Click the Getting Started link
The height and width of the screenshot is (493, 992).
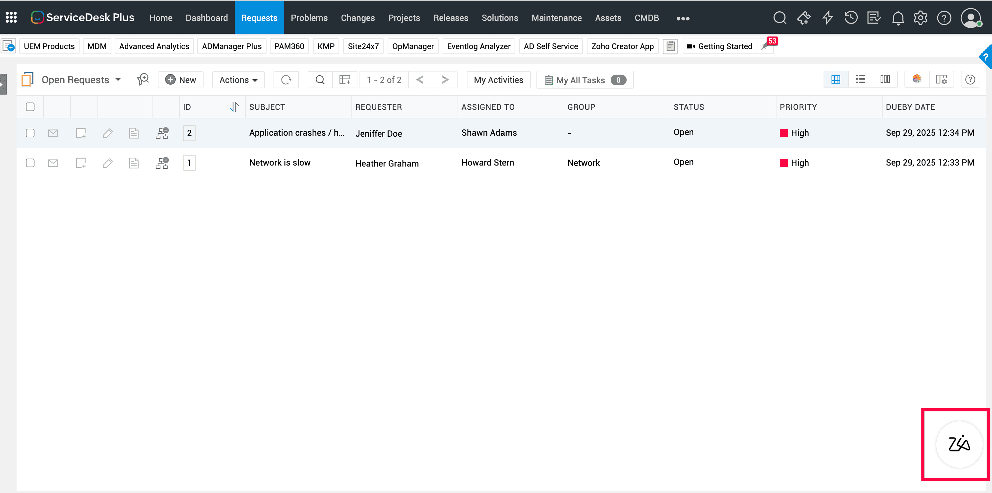[x=720, y=46]
